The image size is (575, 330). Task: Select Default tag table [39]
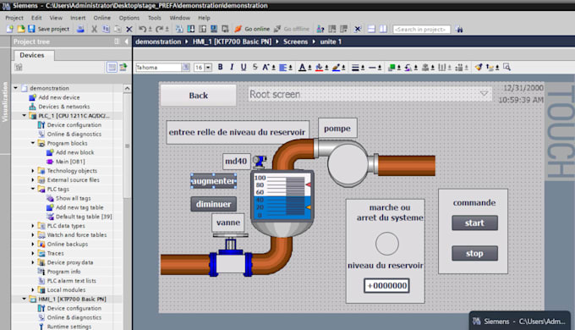pyautogui.click(x=84, y=217)
